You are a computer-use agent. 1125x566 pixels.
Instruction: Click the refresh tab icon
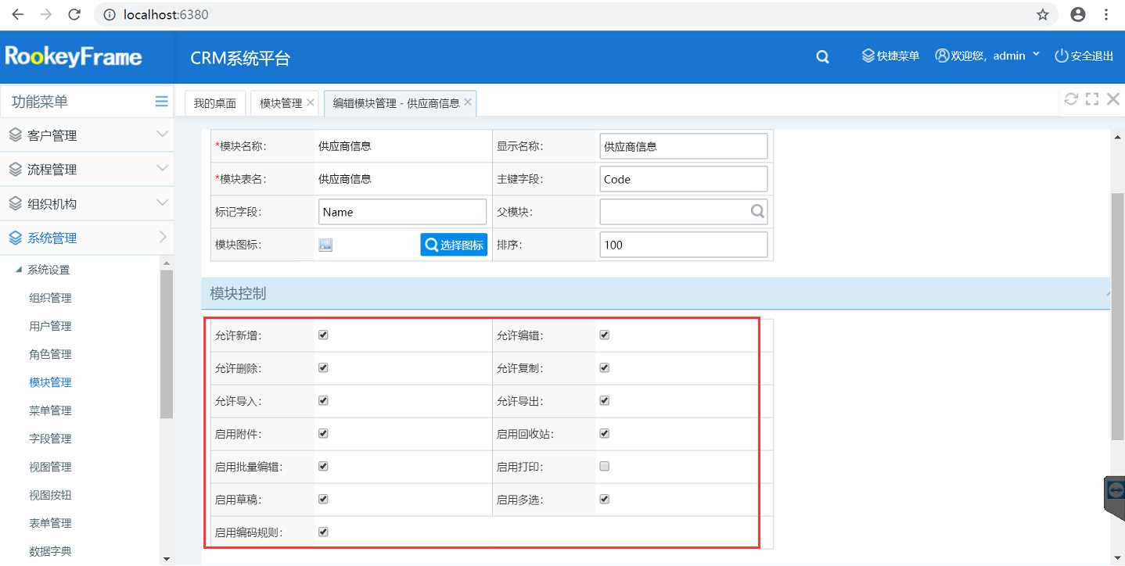click(1071, 99)
